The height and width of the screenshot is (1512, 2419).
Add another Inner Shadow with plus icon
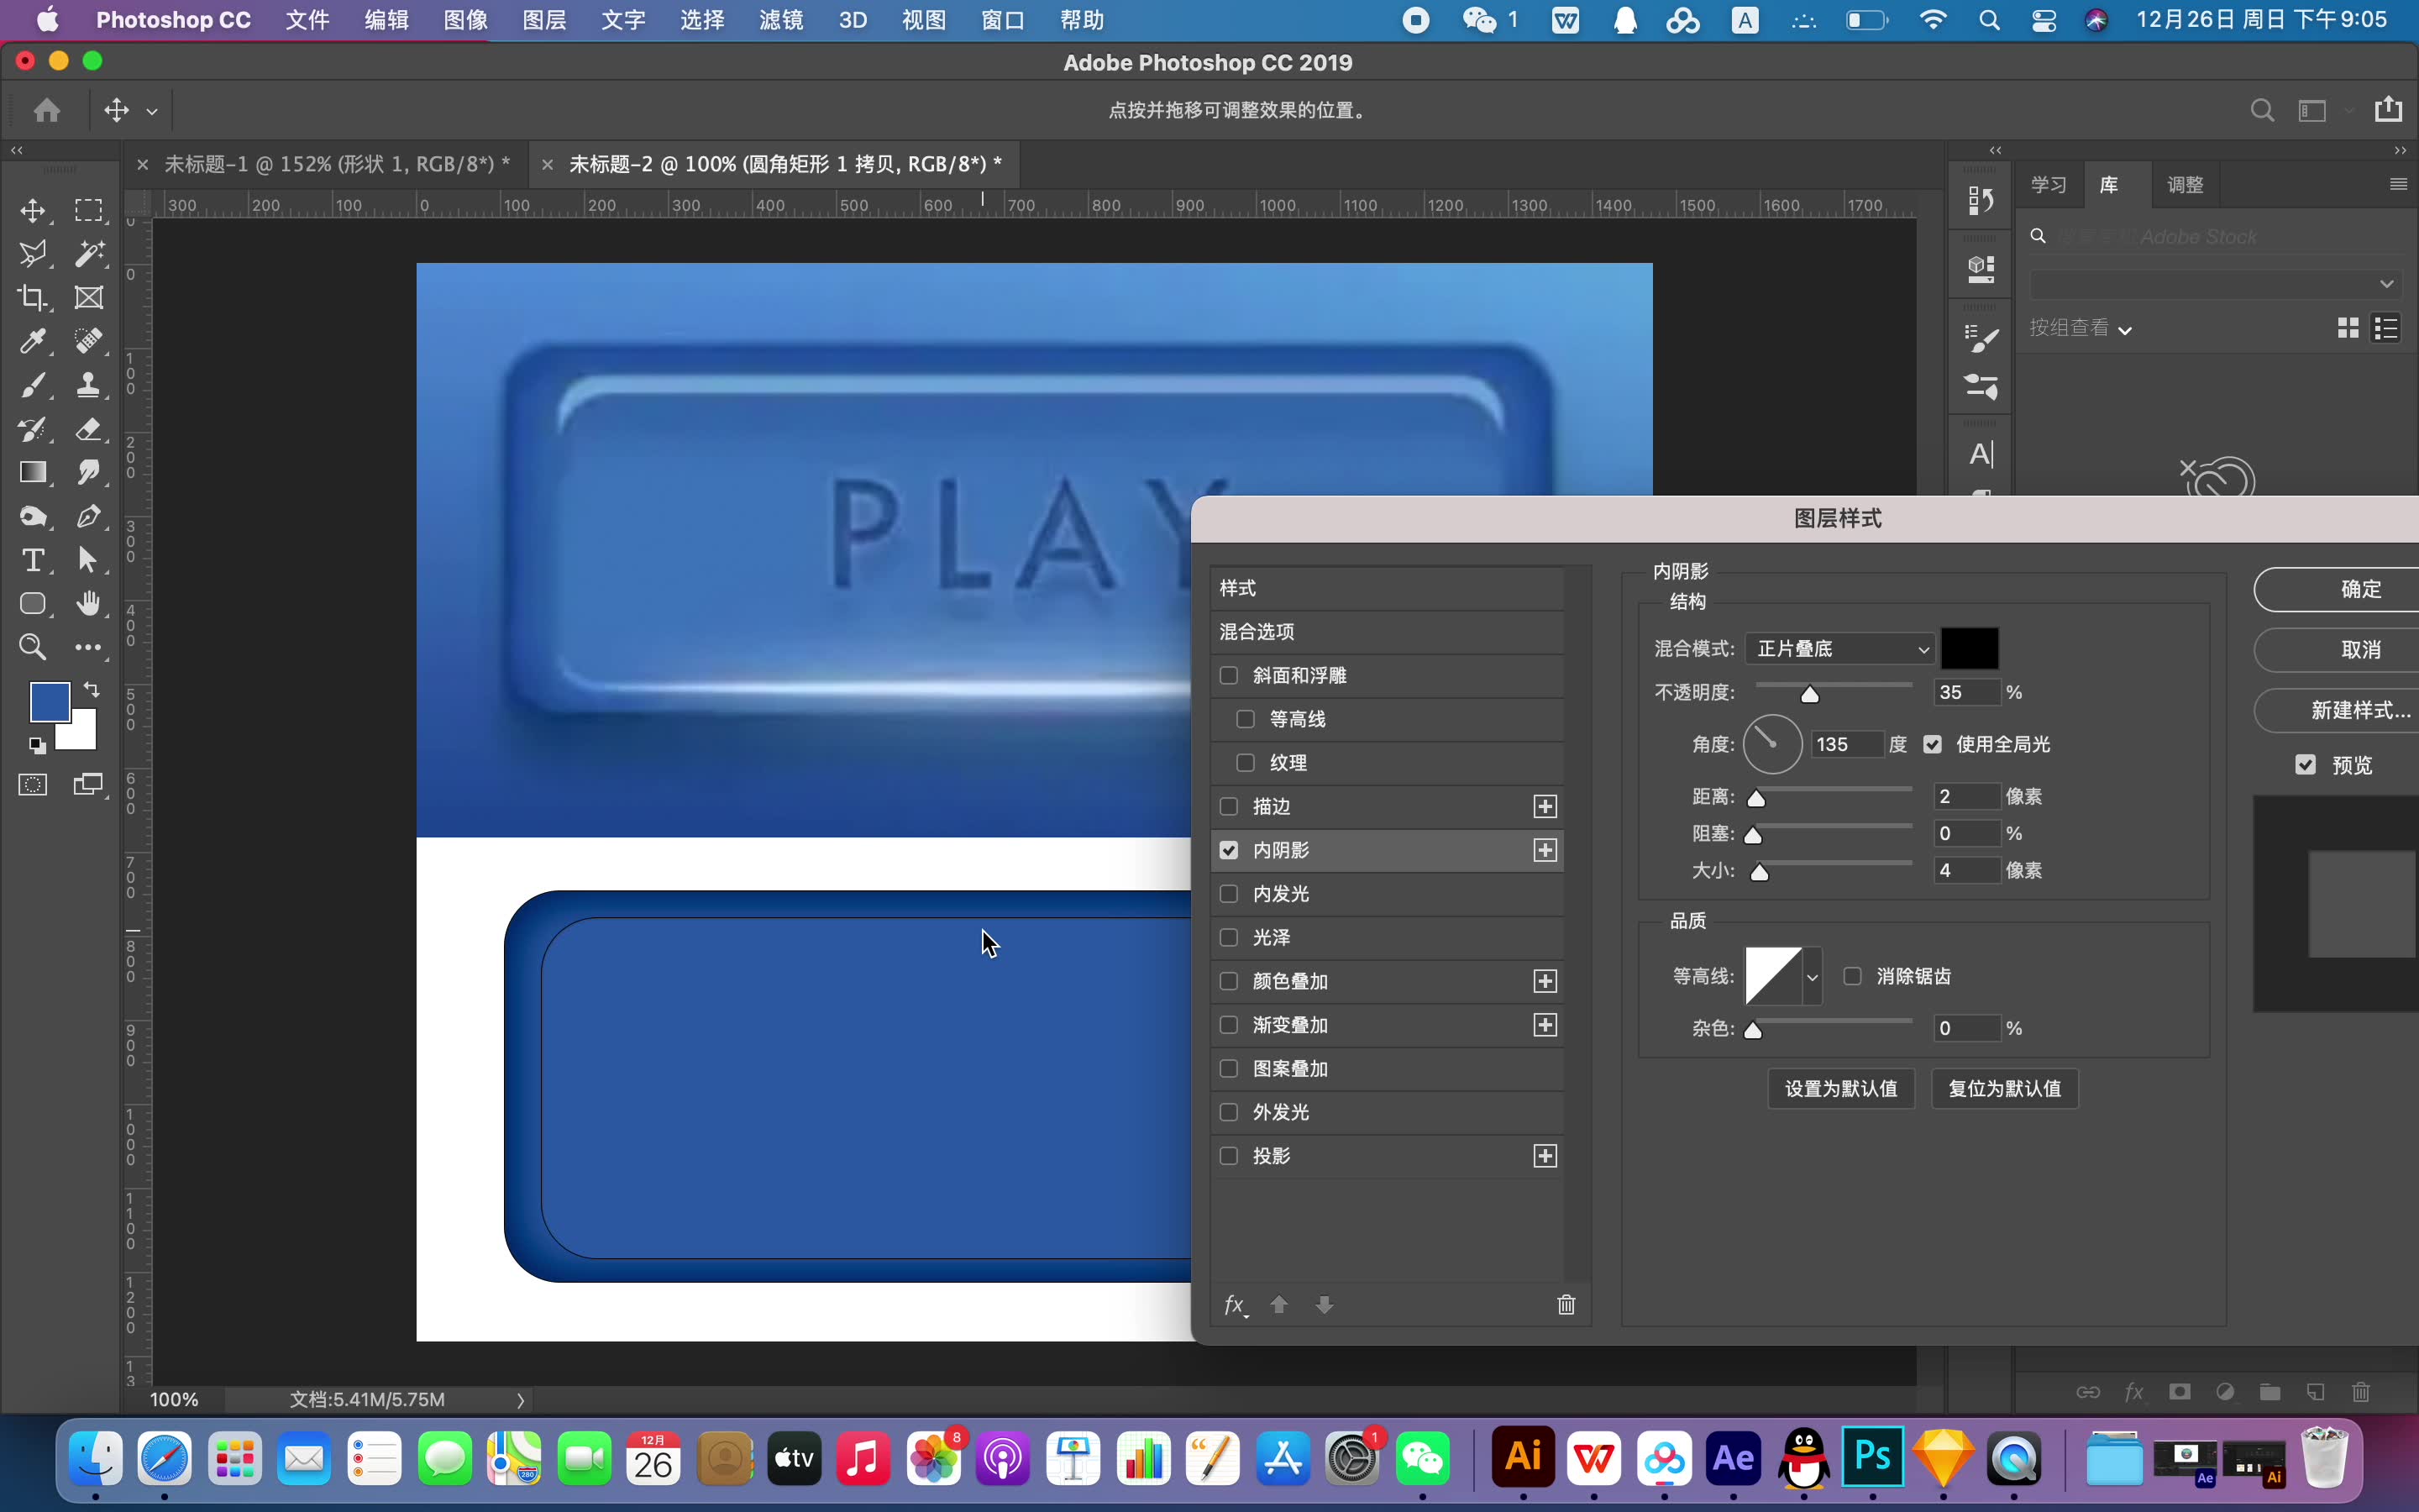[1545, 850]
